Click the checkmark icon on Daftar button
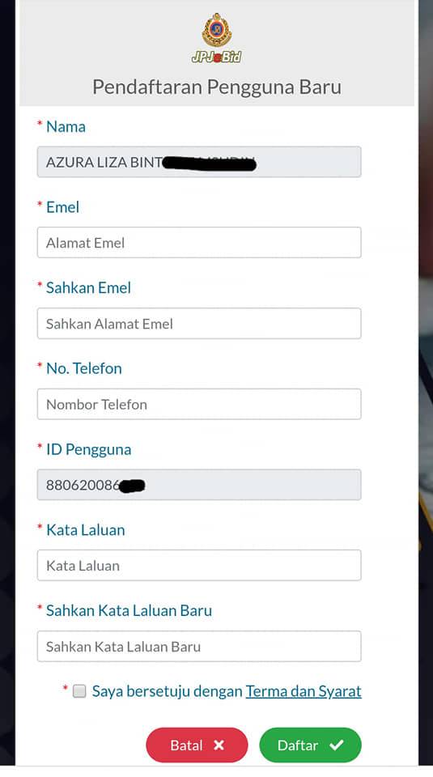The image size is (433, 777). click(x=337, y=745)
